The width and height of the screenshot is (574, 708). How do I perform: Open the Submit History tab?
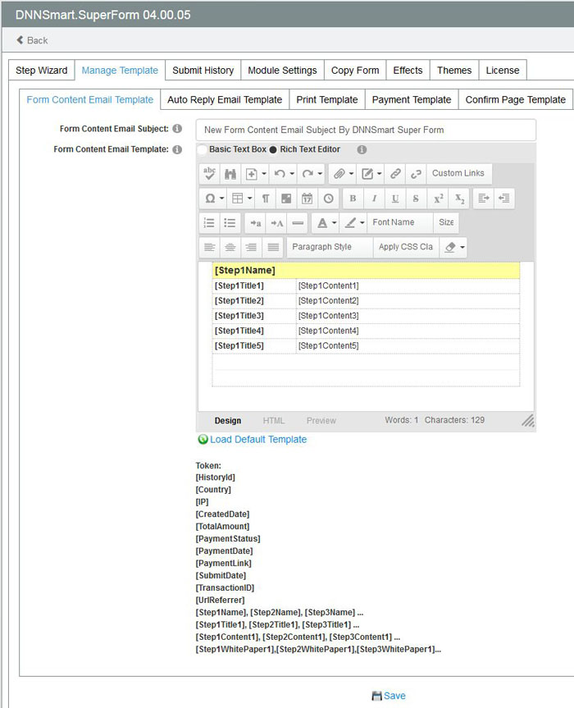[x=203, y=71]
